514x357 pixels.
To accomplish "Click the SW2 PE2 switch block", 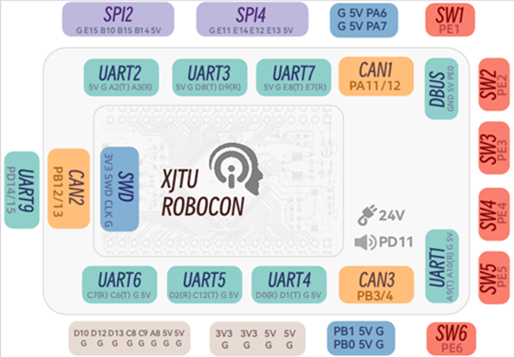I will point(493,85).
